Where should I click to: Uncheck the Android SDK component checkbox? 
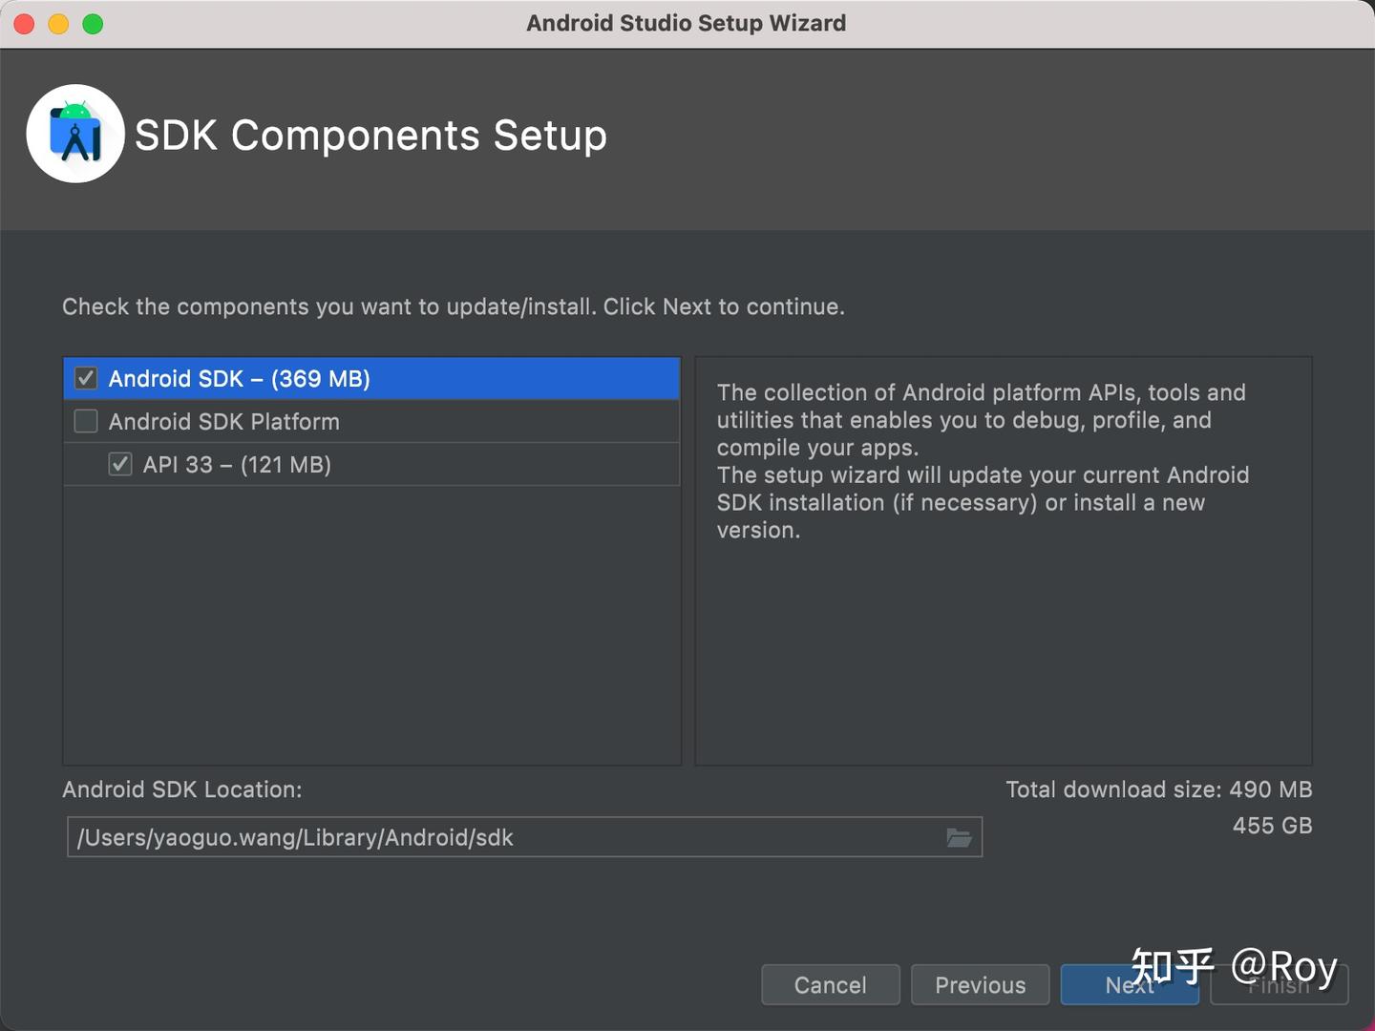[85, 378]
